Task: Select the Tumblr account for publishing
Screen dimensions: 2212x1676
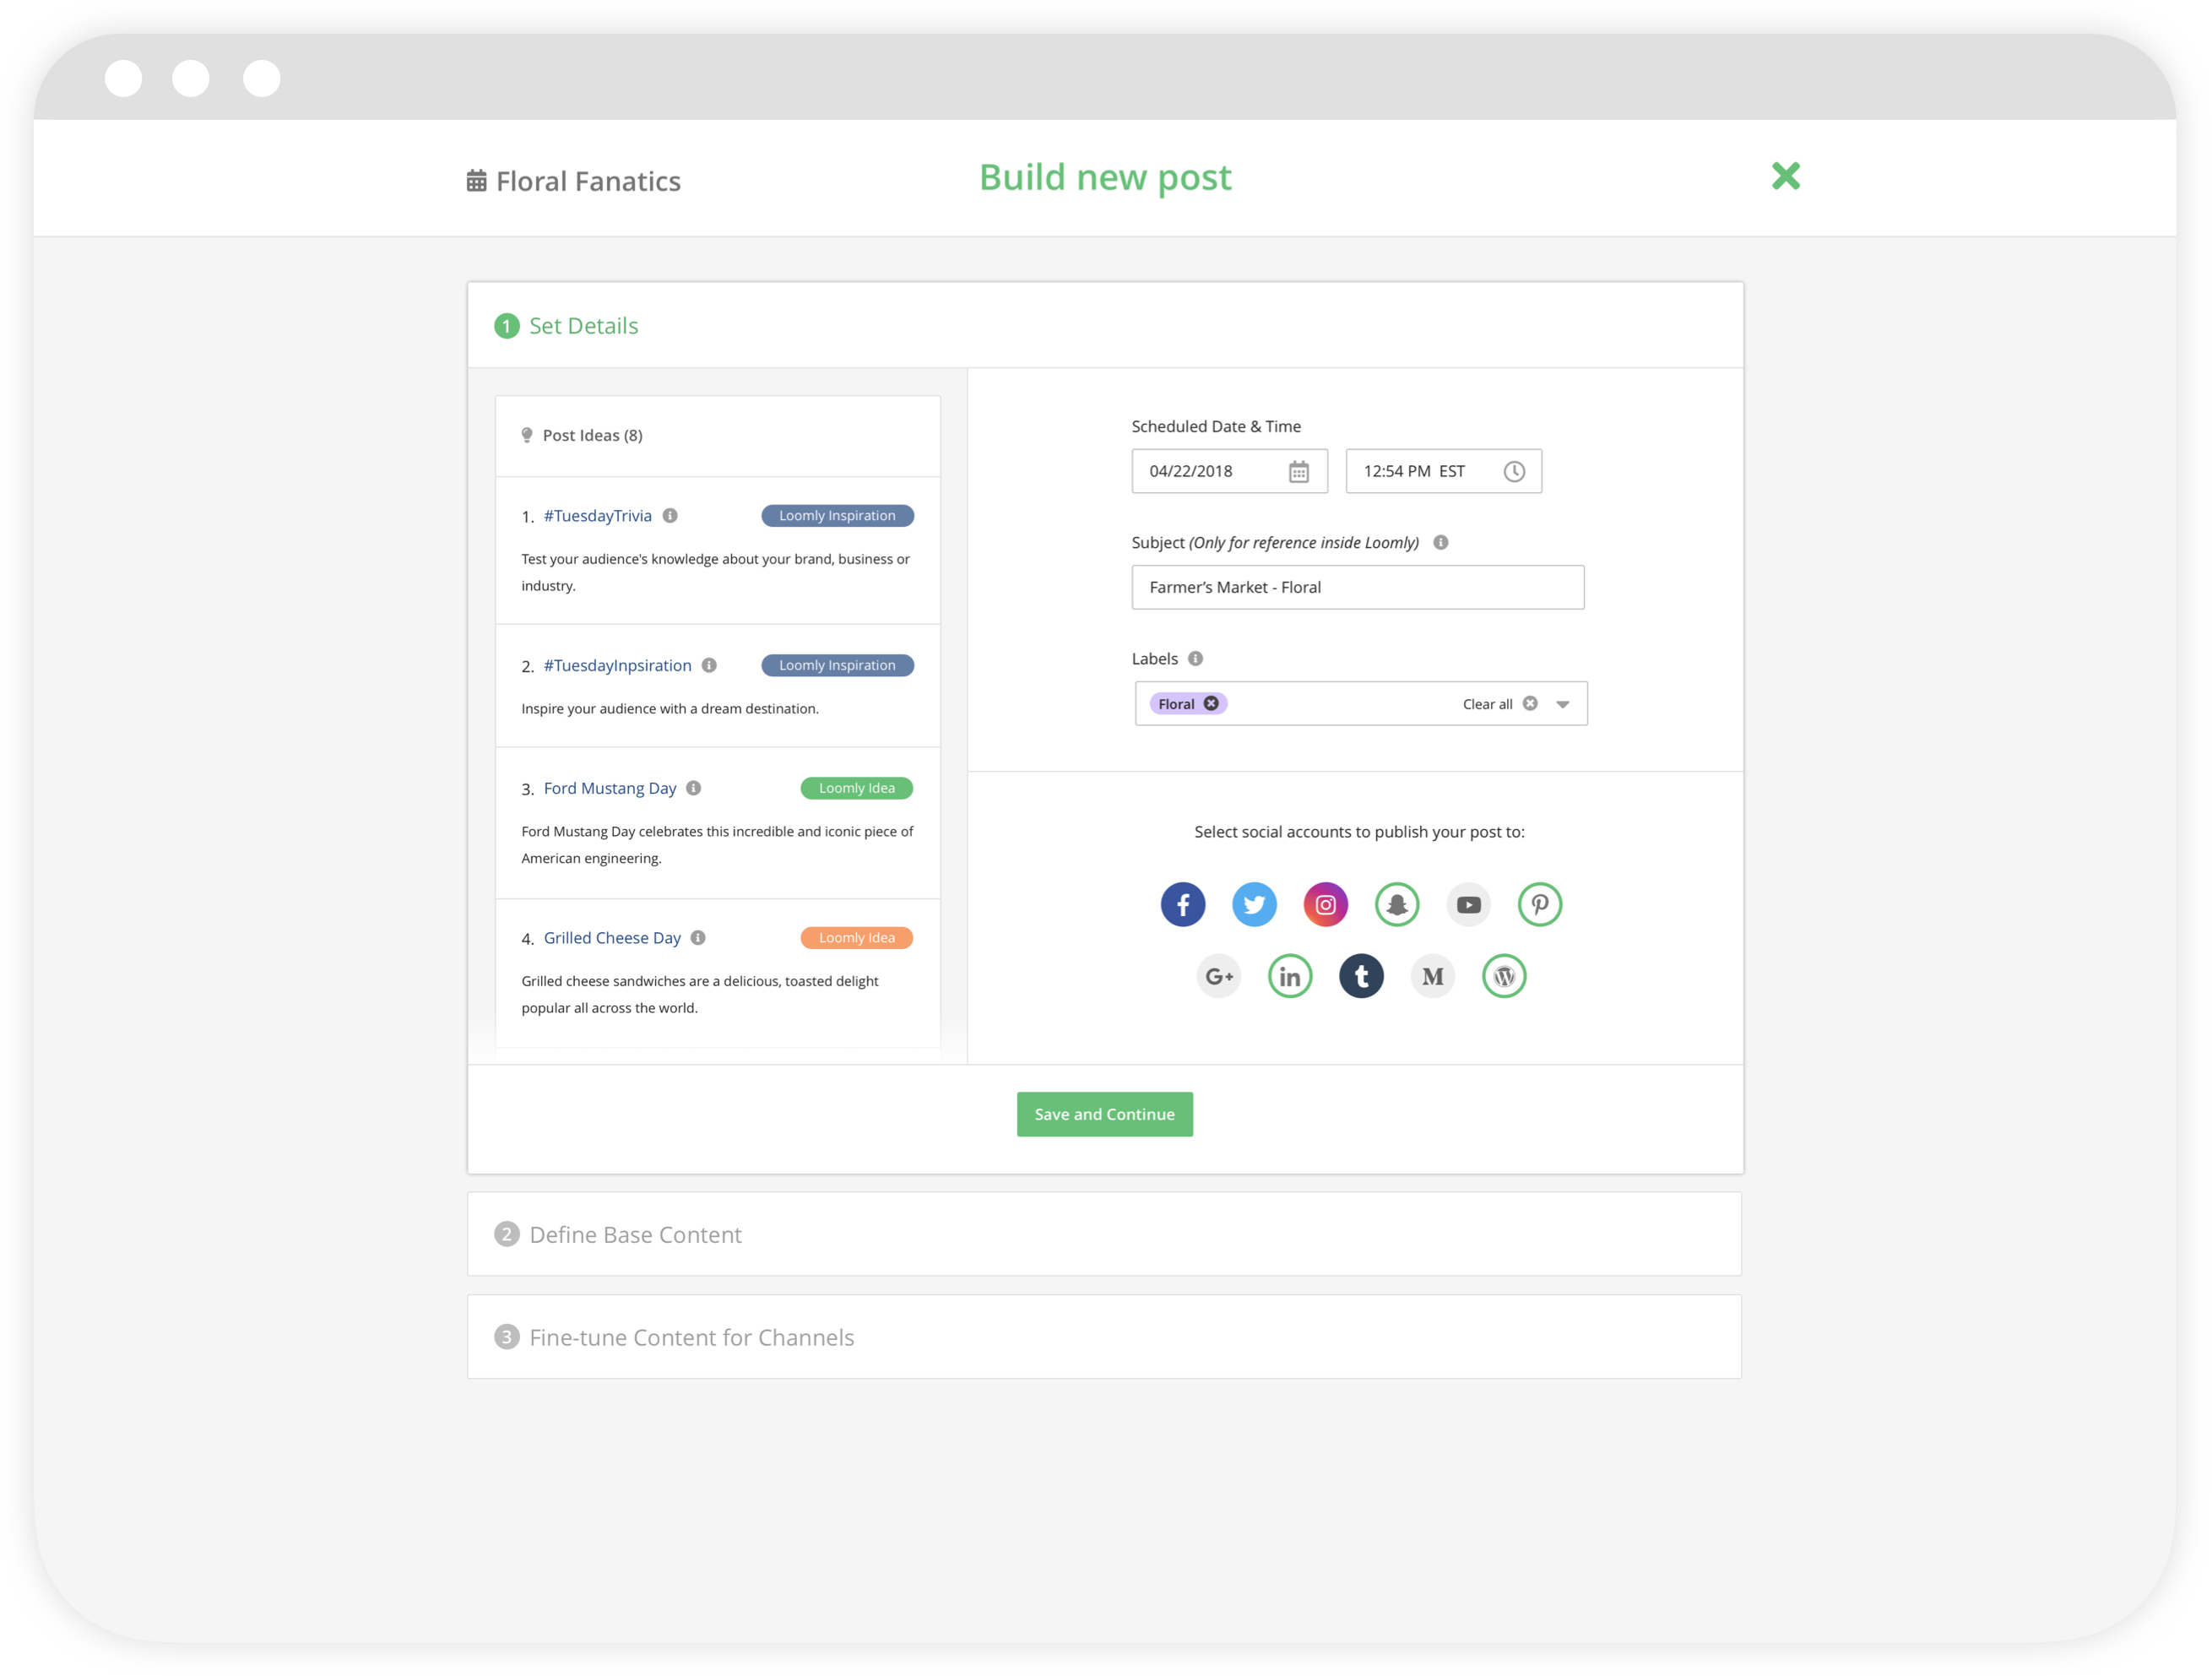Action: click(x=1361, y=976)
